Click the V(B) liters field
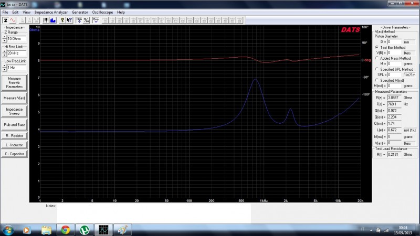 tap(394, 53)
